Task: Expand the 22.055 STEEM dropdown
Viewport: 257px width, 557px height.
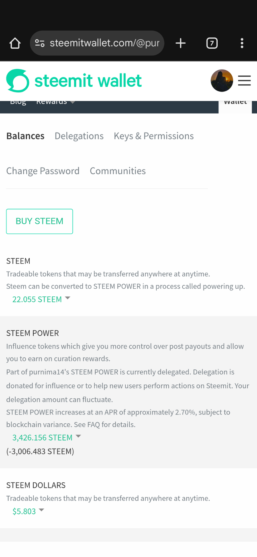Action: point(41,299)
